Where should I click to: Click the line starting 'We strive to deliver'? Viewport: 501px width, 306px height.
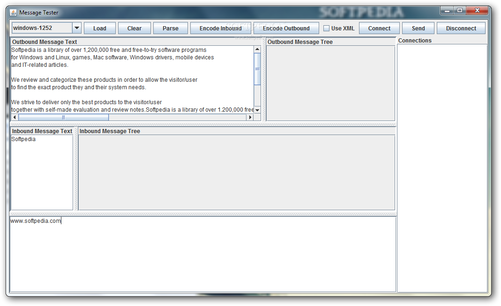click(x=86, y=102)
